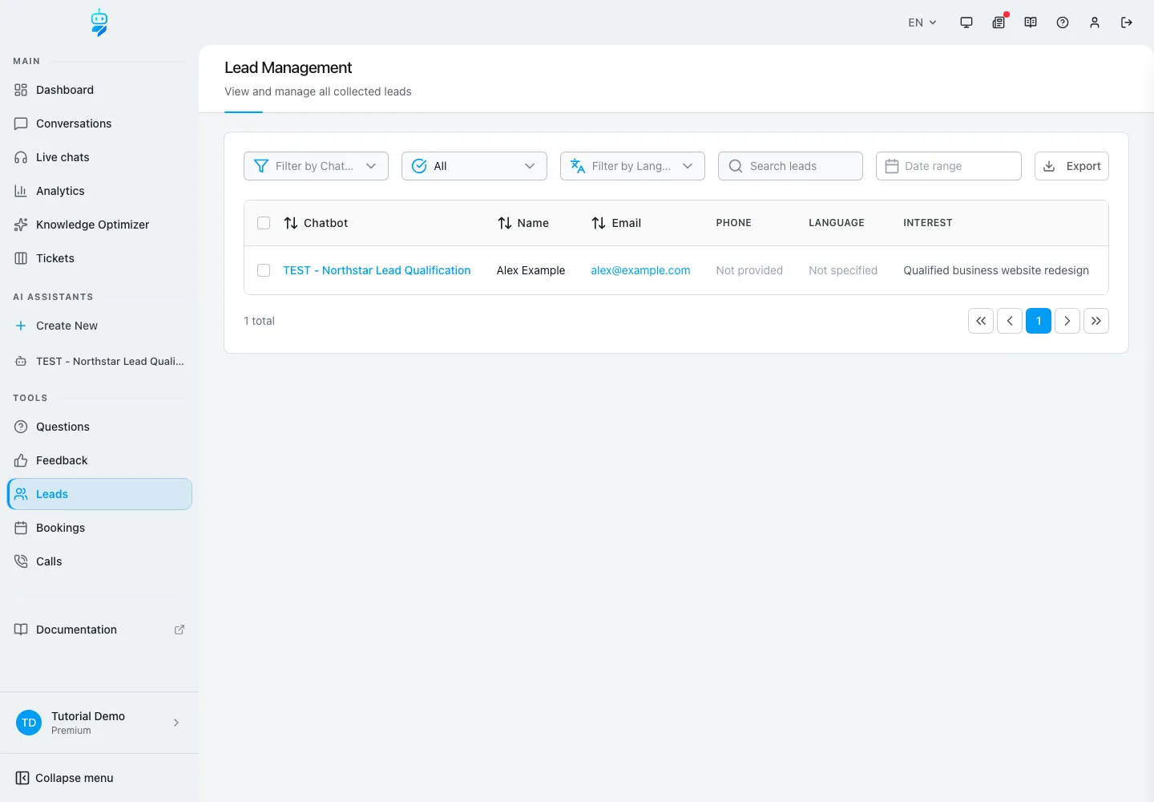Open the Documentation link

pos(99,630)
